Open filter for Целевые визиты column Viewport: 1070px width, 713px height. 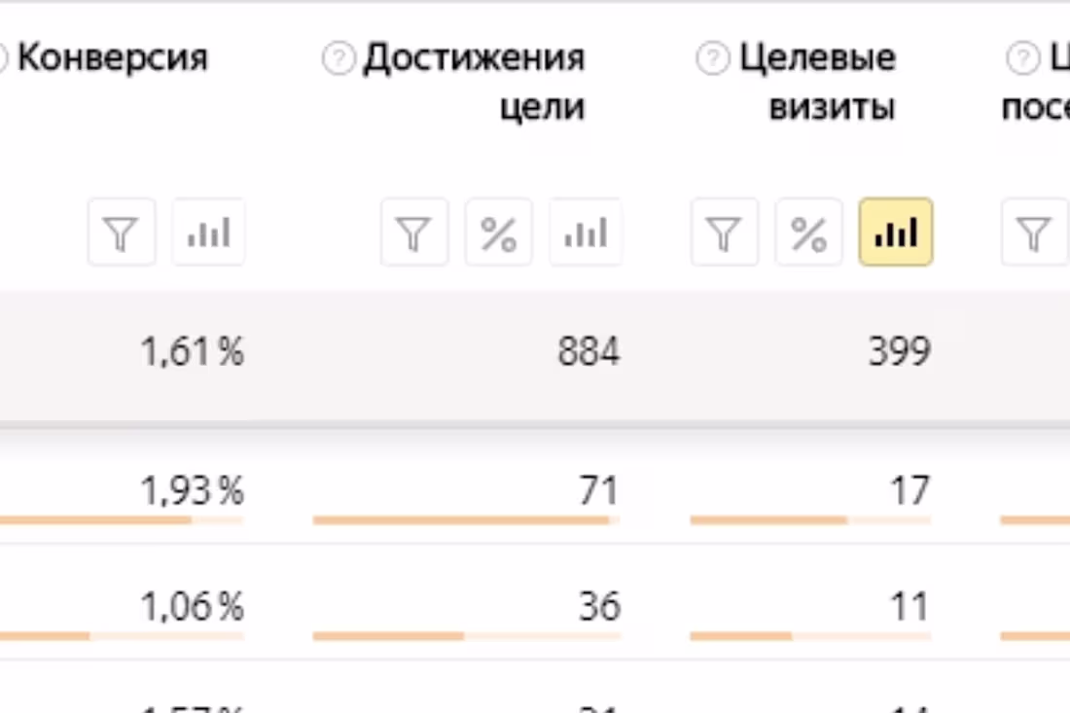coord(724,232)
